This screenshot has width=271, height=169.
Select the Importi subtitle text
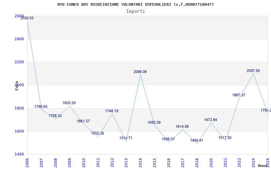point(135,11)
